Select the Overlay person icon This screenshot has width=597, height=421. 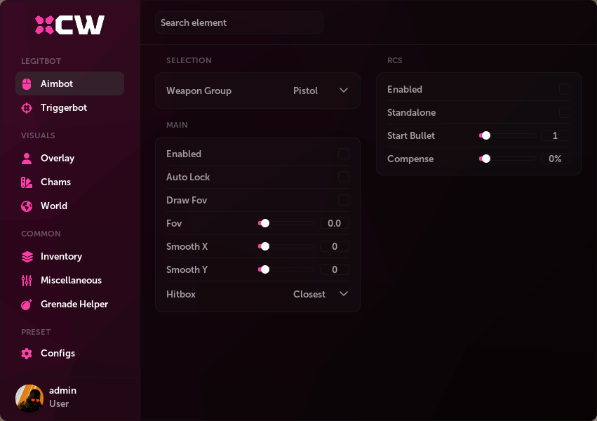coord(26,158)
